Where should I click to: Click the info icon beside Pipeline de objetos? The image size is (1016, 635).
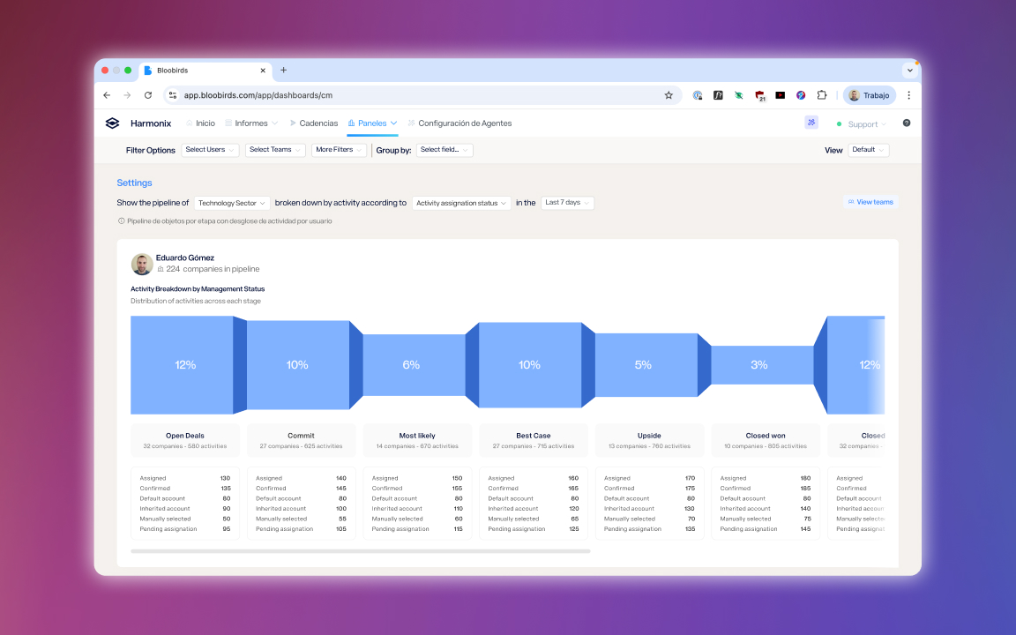pos(121,221)
